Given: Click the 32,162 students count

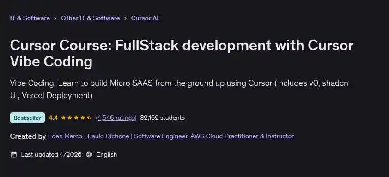Looking at the screenshot, I should pyautogui.click(x=162, y=118).
